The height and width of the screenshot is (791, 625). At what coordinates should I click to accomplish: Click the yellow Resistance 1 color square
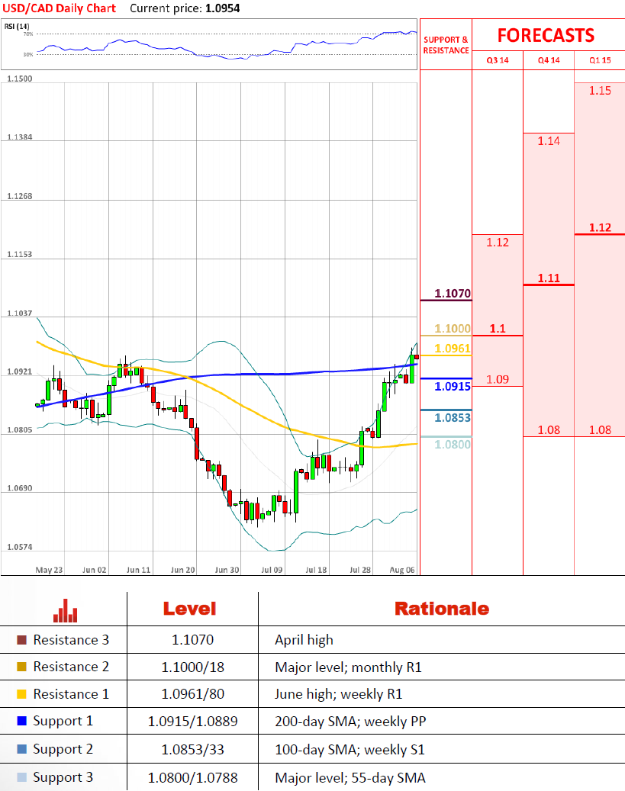(21, 694)
